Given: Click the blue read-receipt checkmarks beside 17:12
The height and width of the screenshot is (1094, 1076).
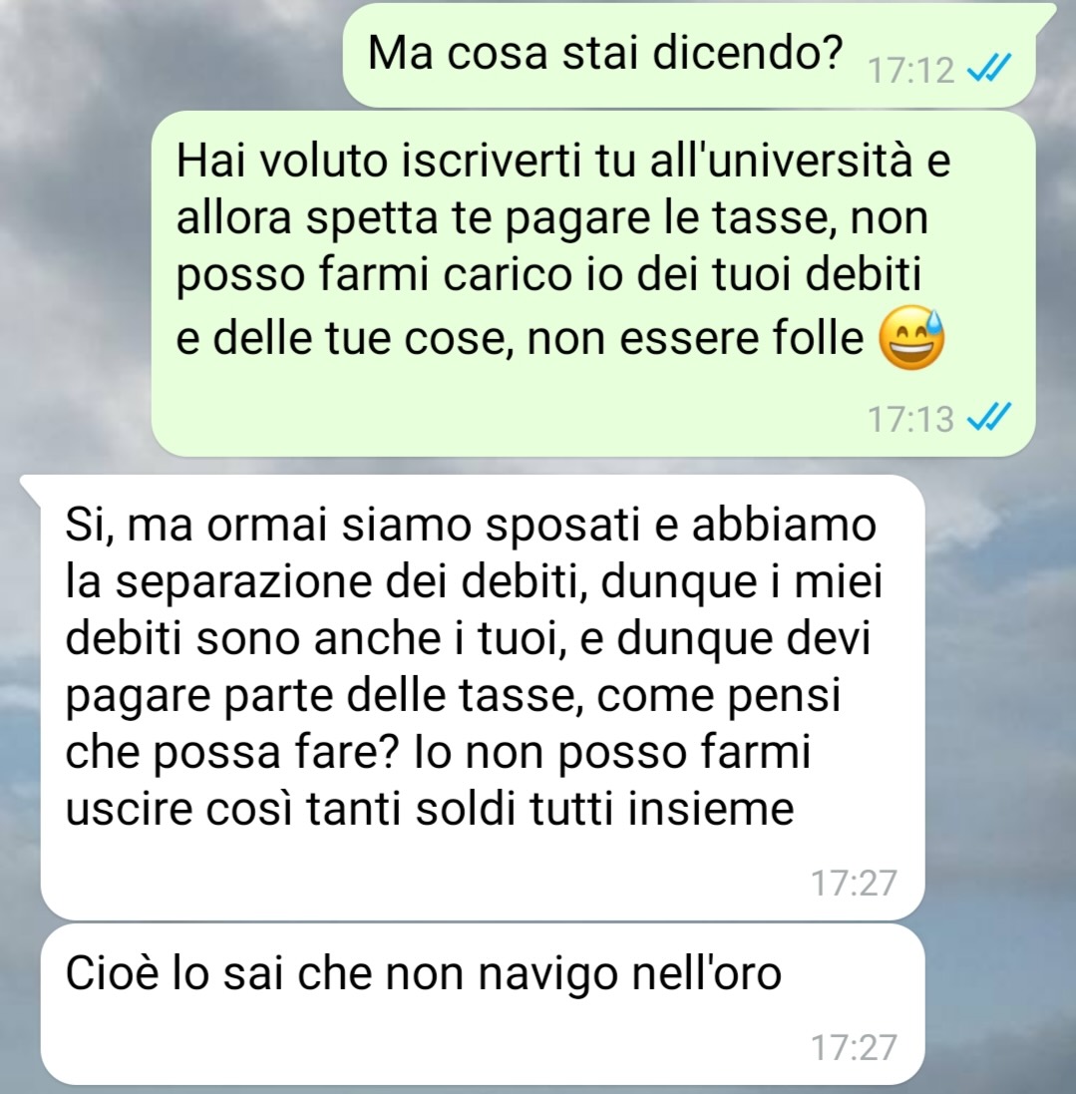Looking at the screenshot, I should tap(989, 69).
